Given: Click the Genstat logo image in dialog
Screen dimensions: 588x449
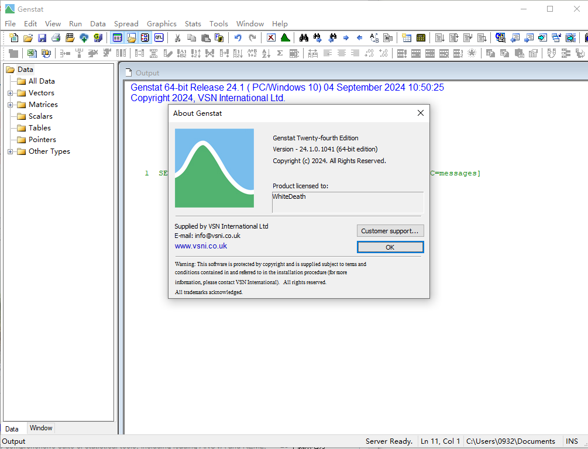Looking at the screenshot, I should click(x=214, y=168).
